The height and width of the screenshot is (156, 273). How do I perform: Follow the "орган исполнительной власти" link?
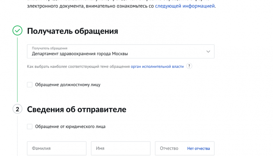157,67
